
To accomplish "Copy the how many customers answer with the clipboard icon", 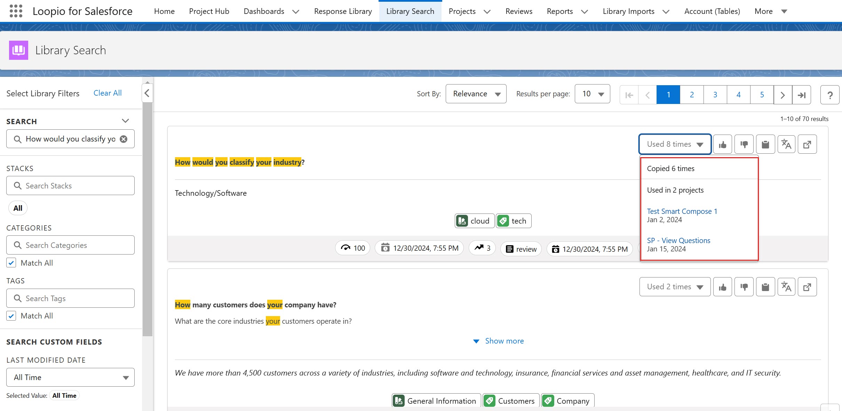I will pyautogui.click(x=765, y=287).
